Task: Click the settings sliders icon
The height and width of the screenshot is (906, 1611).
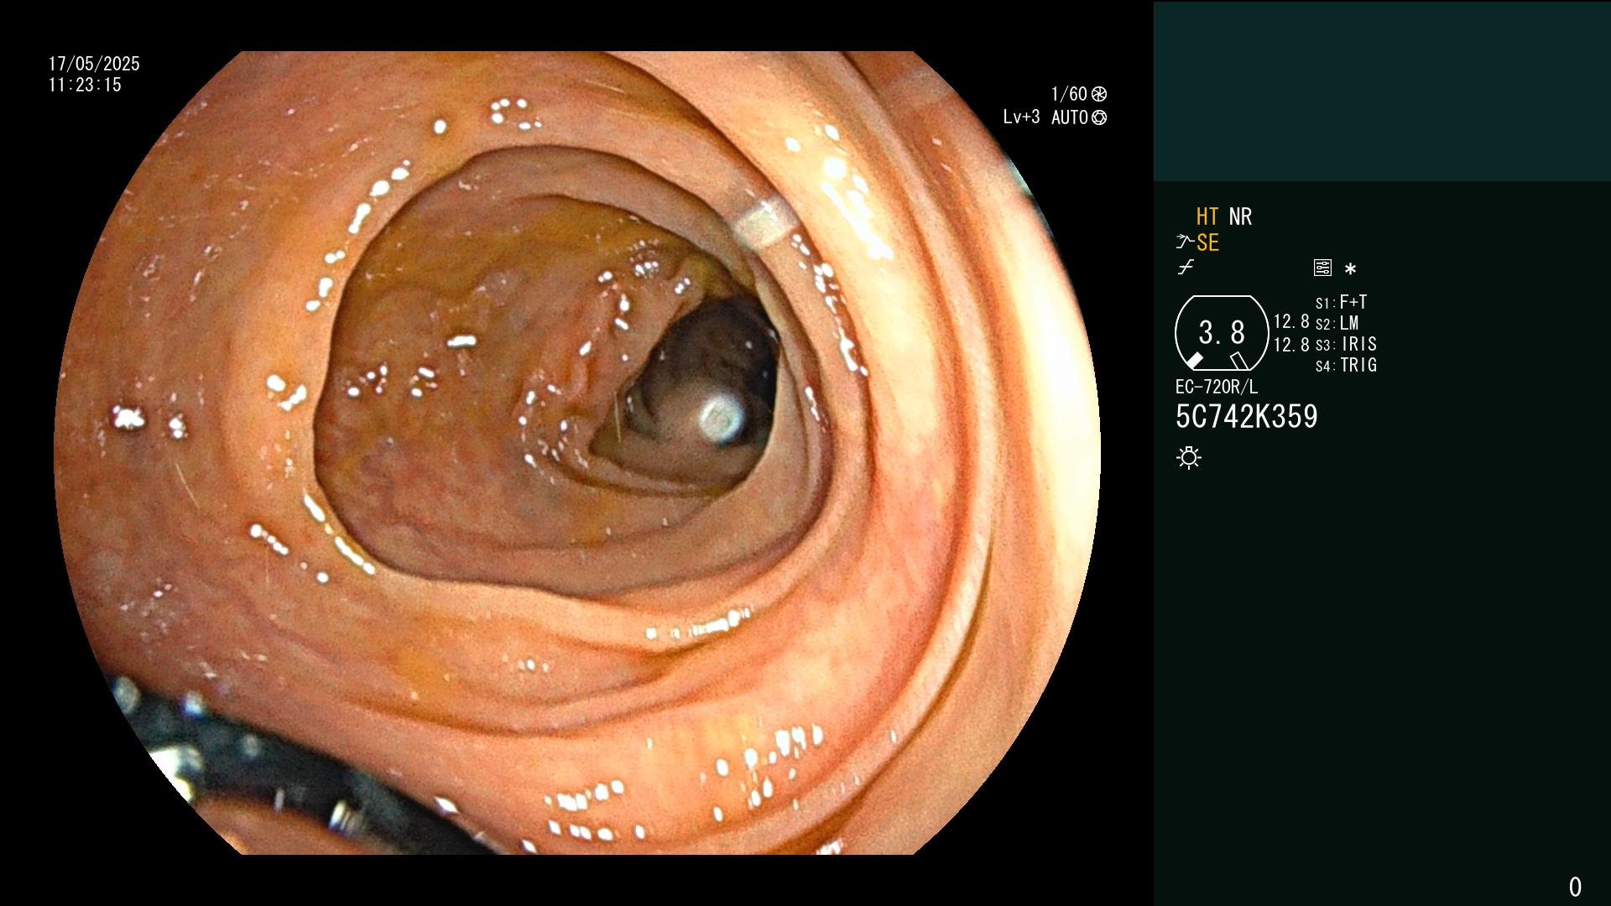Action: click(x=1322, y=268)
